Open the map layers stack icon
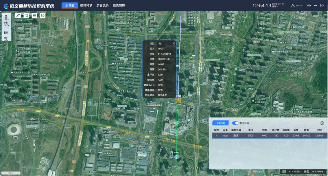The height and width of the screenshot is (176, 328). [43, 15]
